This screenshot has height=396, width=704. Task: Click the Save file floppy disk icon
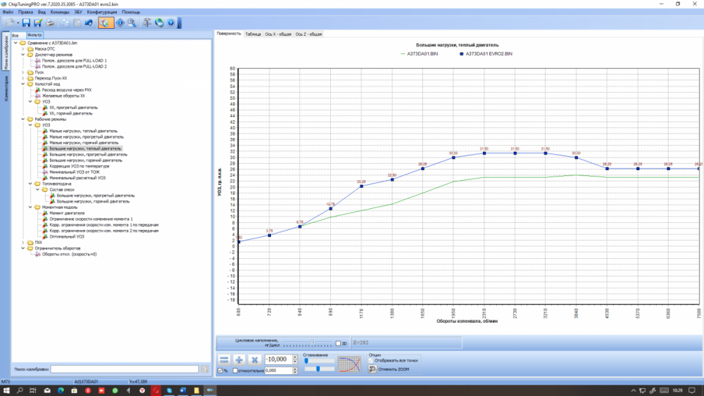26,23
